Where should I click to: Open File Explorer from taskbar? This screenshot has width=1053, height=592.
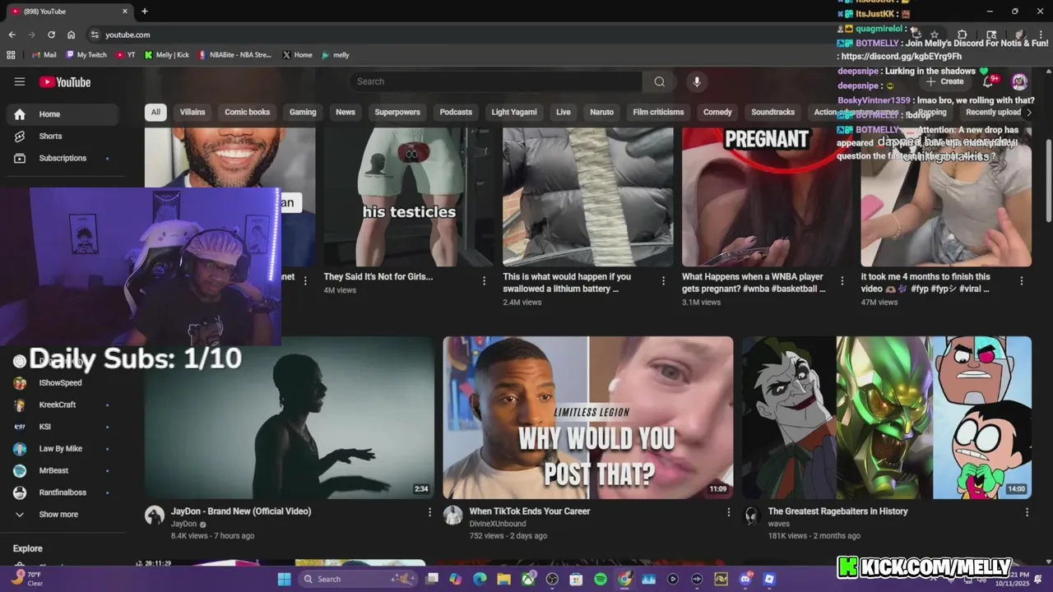[x=503, y=579]
